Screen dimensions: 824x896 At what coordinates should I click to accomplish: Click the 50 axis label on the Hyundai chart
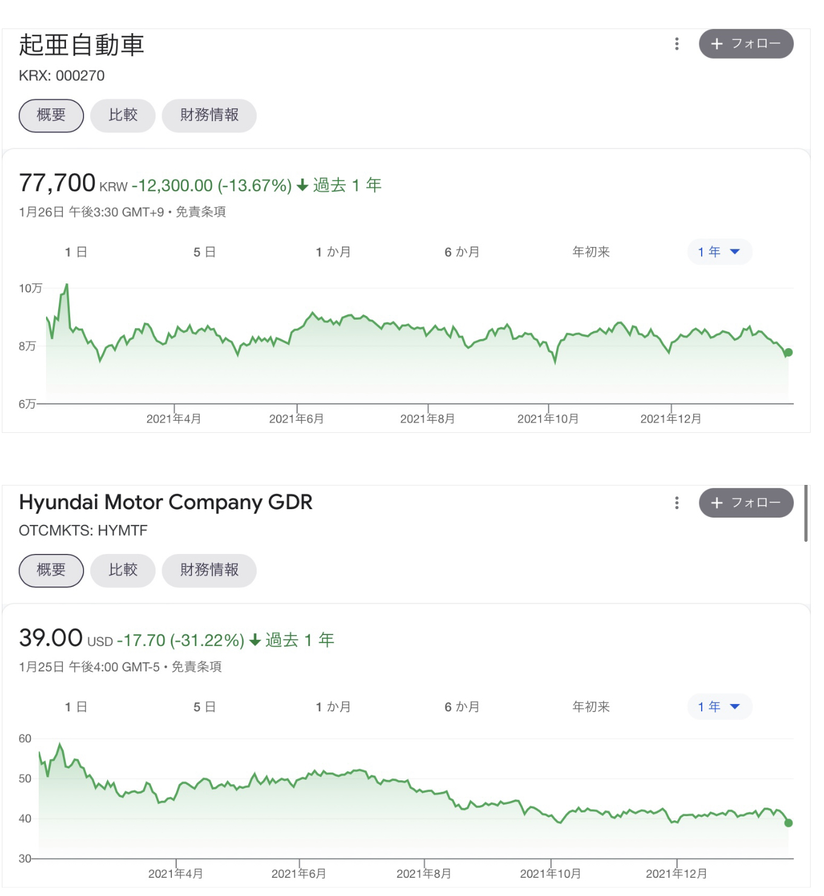[25, 779]
